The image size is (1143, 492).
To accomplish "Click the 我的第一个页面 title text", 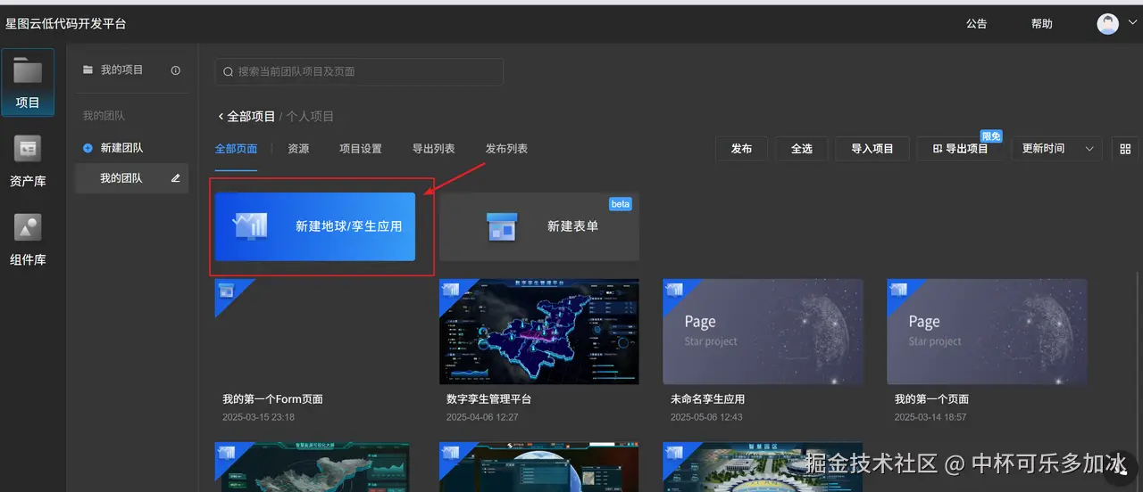I will pyautogui.click(x=931, y=399).
